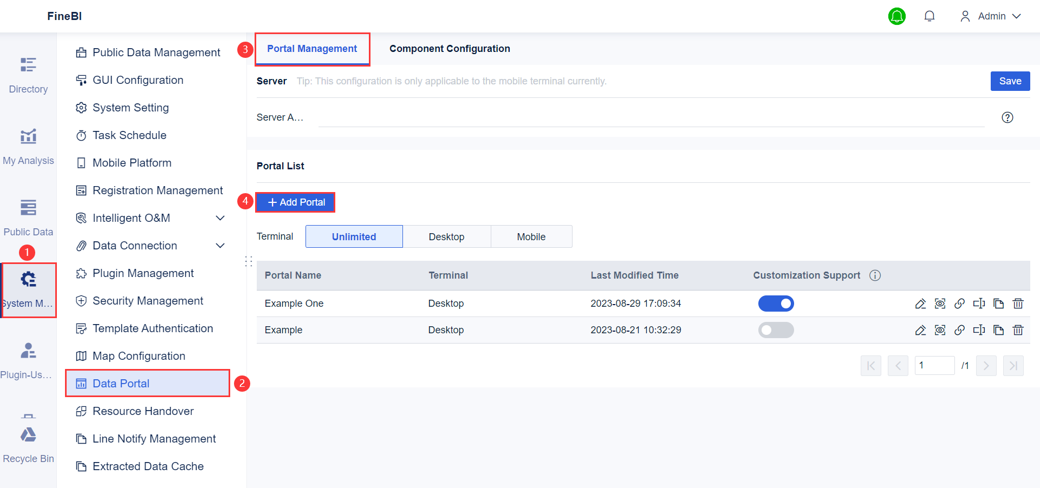Viewport: 1040px width, 488px height.
Task: Expand the Intelligent O&M menu
Action: (x=150, y=218)
